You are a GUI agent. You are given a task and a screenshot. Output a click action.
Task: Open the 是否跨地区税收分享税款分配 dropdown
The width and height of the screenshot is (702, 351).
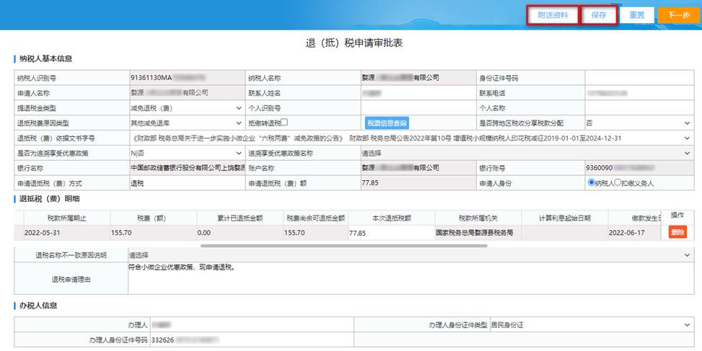tap(637, 123)
